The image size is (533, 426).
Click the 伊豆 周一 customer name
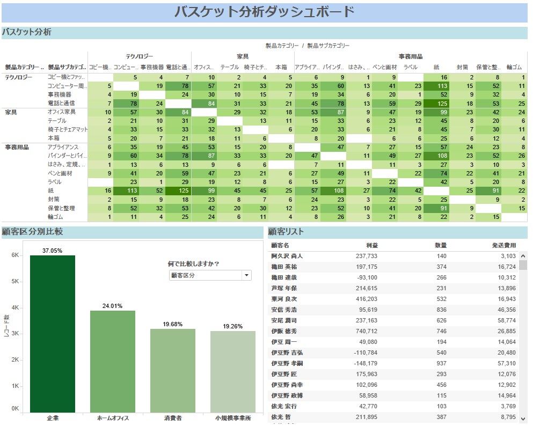tap(284, 342)
